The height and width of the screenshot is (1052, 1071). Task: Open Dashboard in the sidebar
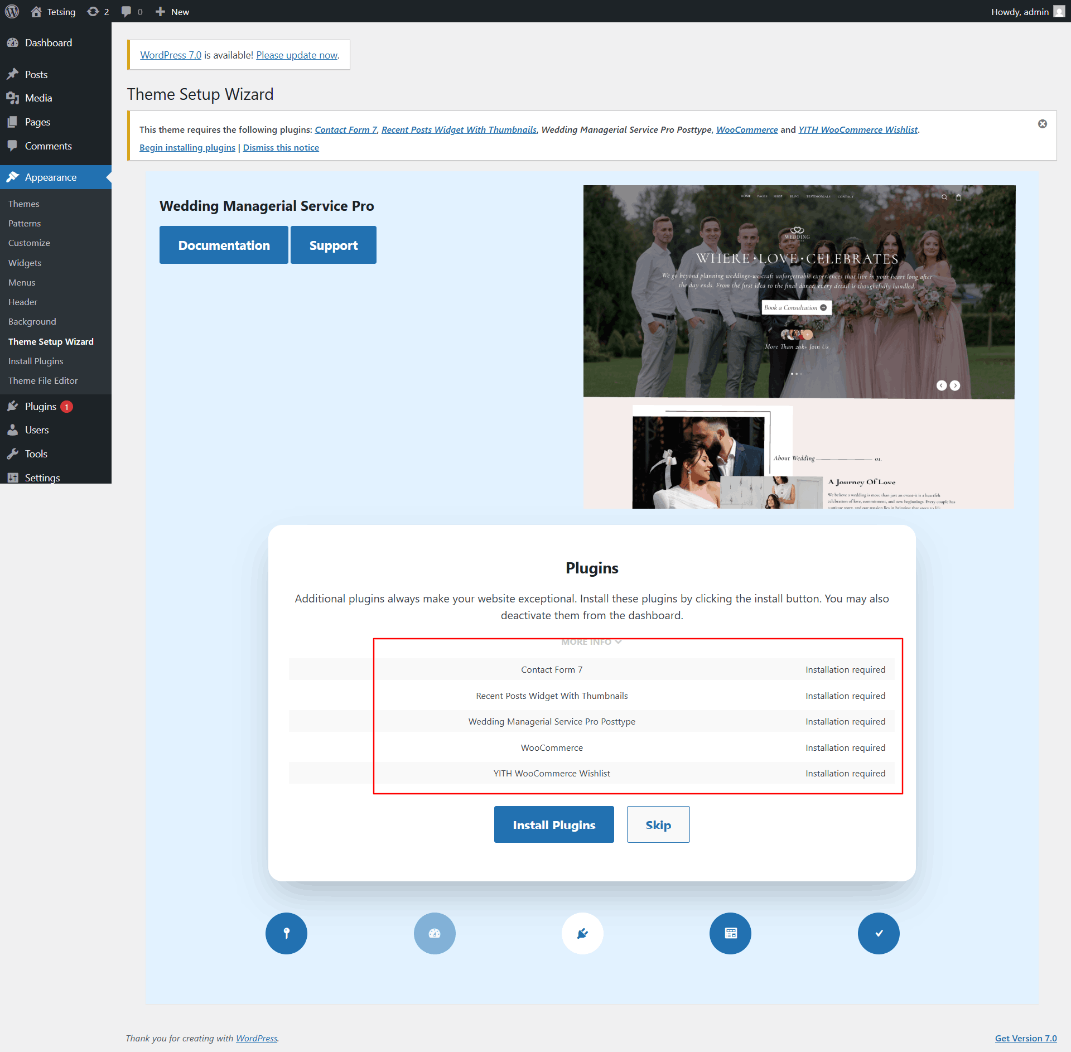click(56, 43)
